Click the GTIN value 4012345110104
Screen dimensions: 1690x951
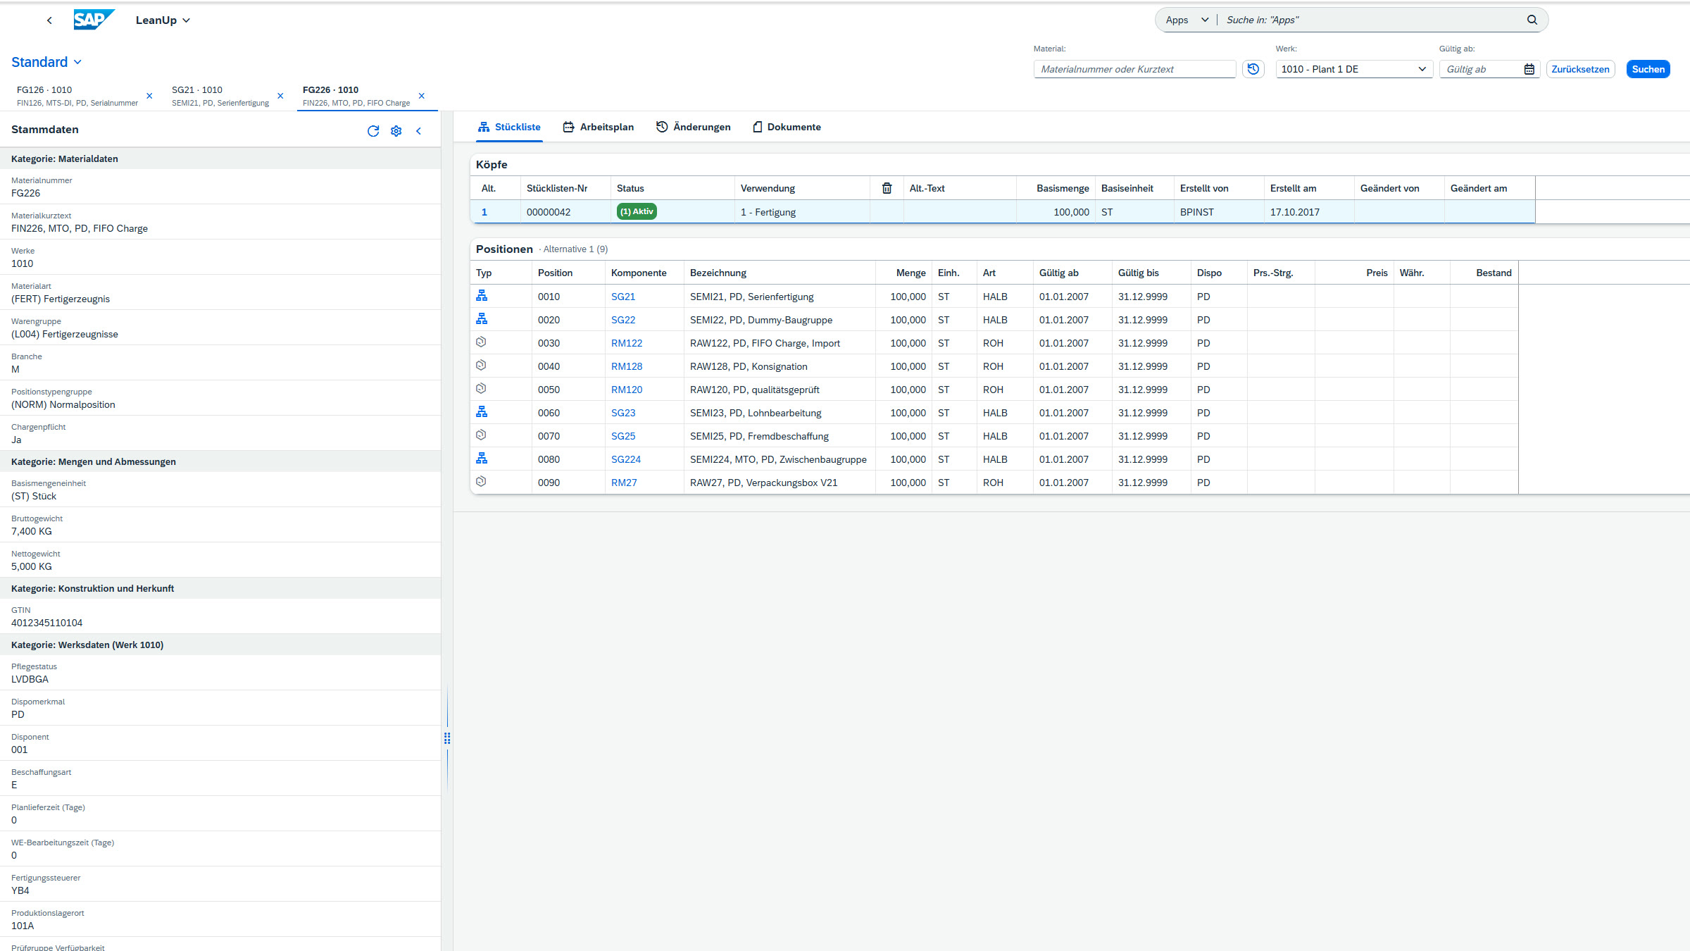[46, 623]
